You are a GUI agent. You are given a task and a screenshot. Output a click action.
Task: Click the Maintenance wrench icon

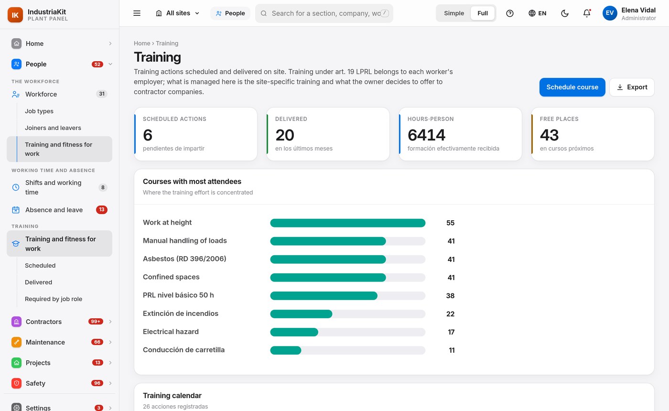point(16,342)
